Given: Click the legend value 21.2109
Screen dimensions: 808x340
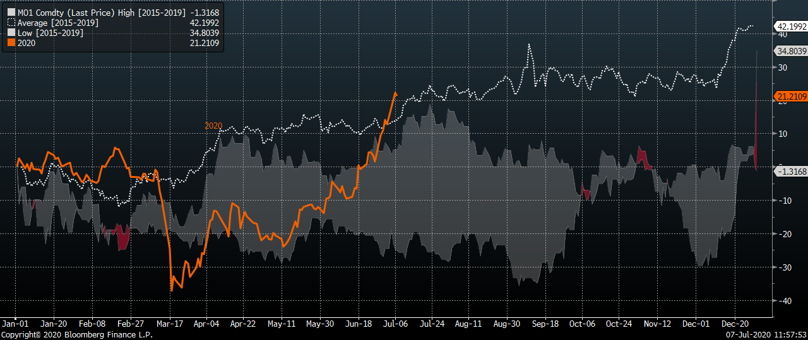Looking at the screenshot, I should pos(206,43).
